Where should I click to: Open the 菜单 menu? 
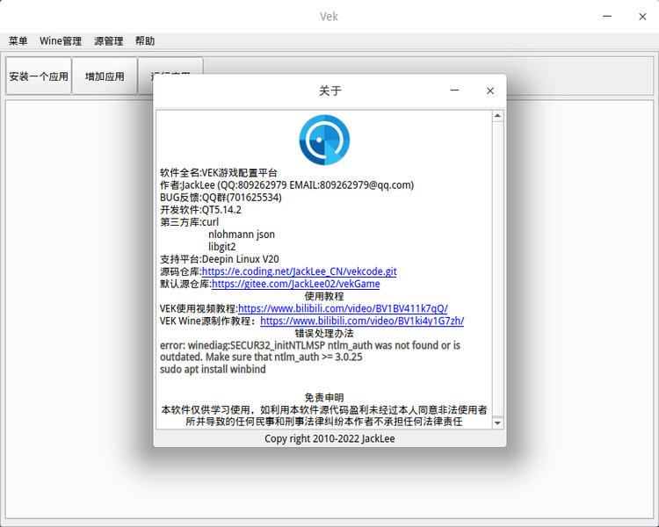[x=18, y=41]
